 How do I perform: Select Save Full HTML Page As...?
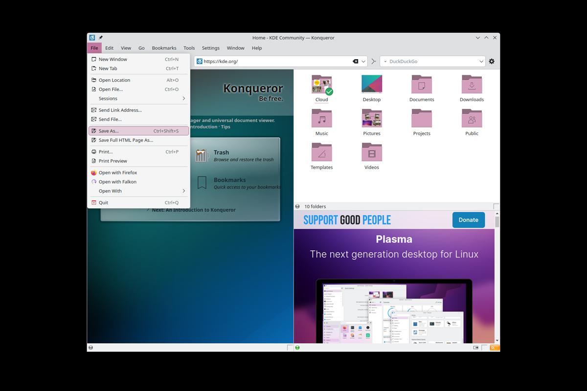click(138, 140)
